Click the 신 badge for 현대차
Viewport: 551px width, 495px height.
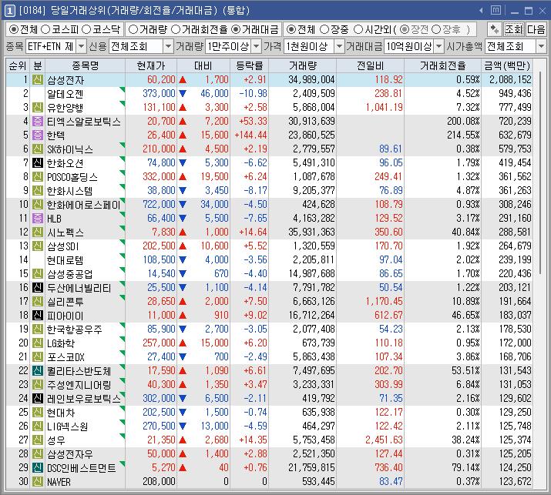coord(38,412)
